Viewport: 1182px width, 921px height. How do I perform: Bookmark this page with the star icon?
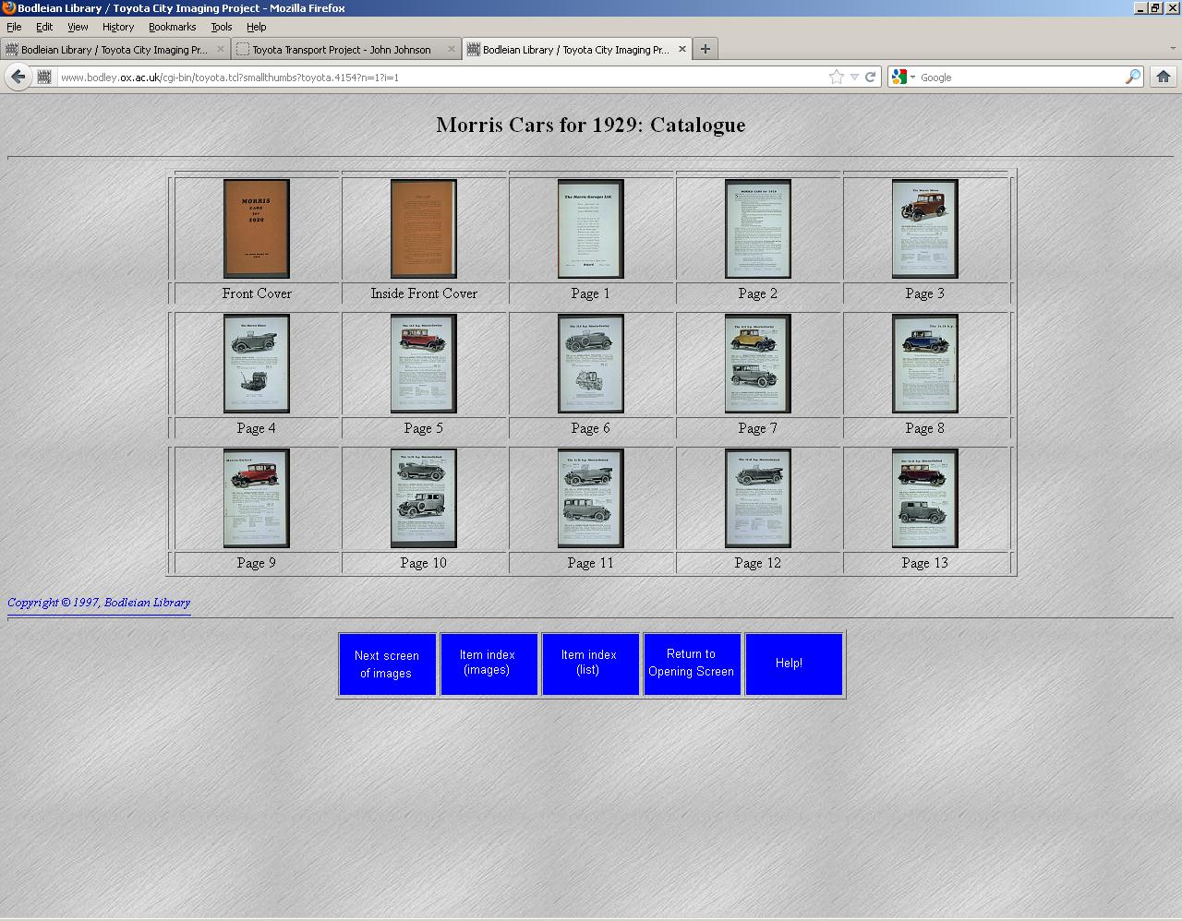click(x=835, y=77)
